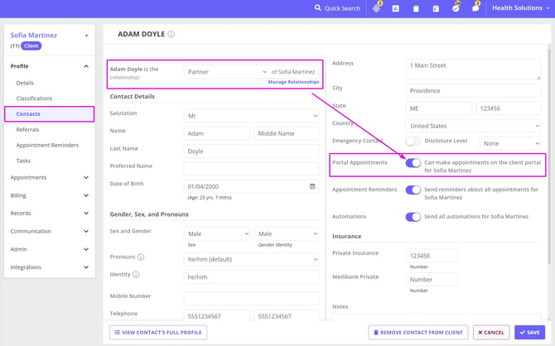Open Quick Search in the top bar
This screenshot has height=346, width=555.
click(x=338, y=8)
